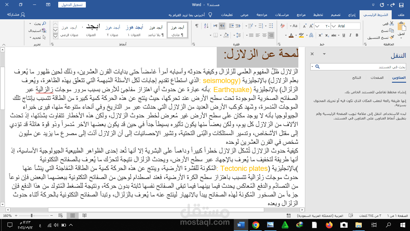Toggle align left paragraph button
Screen dimensions: 410x231
[x=258, y=35]
